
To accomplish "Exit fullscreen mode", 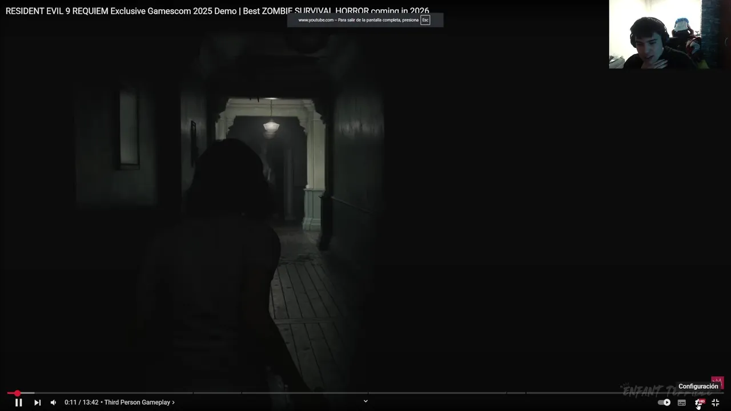I will pos(716,402).
